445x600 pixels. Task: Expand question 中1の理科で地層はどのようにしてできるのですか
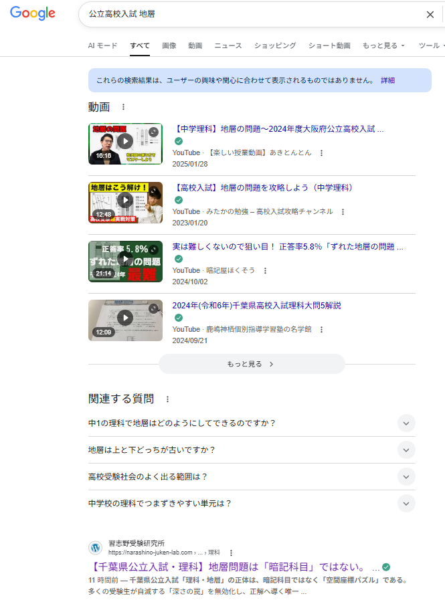click(406, 423)
